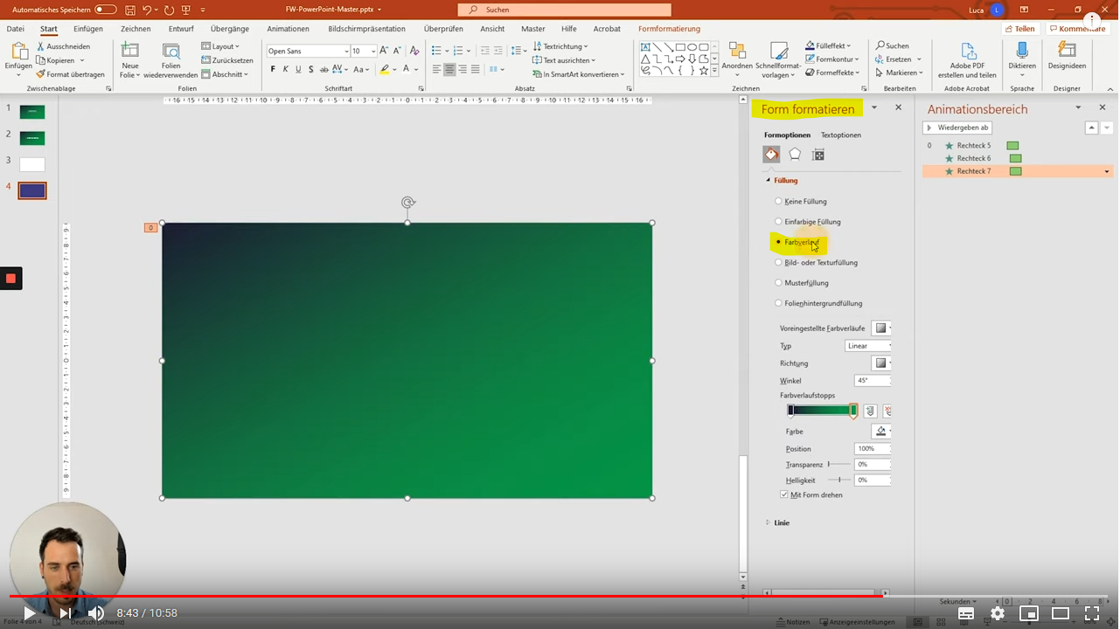
Task: Click the Teilen button
Action: [x=1019, y=29]
